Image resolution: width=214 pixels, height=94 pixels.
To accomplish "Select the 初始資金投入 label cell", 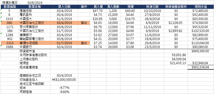I will (x=35, y=79).
